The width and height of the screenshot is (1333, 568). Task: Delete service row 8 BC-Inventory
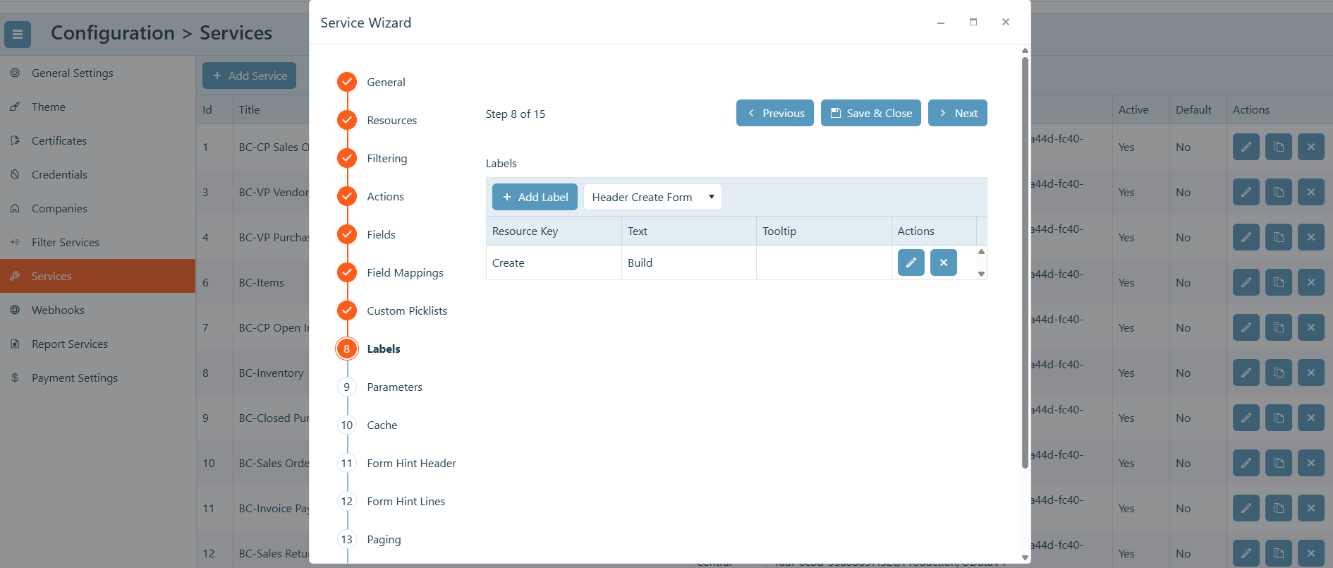click(x=1310, y=373)
